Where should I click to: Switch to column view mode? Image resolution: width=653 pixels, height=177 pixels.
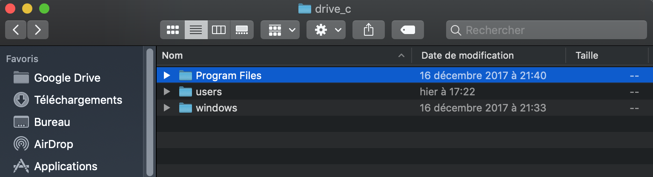(x=219, y=30)
